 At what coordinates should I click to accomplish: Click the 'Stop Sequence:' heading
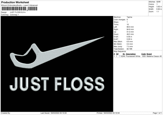pyautogui.click(x=120, y=52)
